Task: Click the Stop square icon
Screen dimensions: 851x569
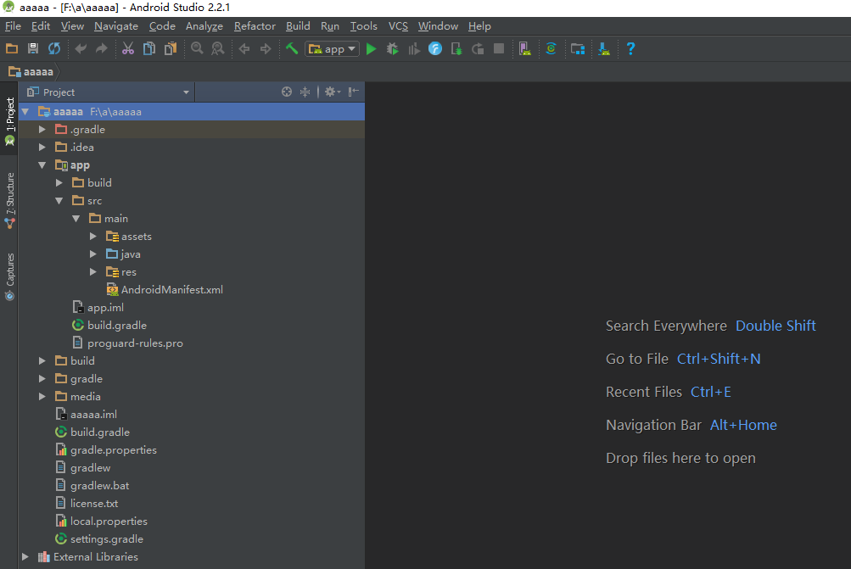Action: (499, 49)
